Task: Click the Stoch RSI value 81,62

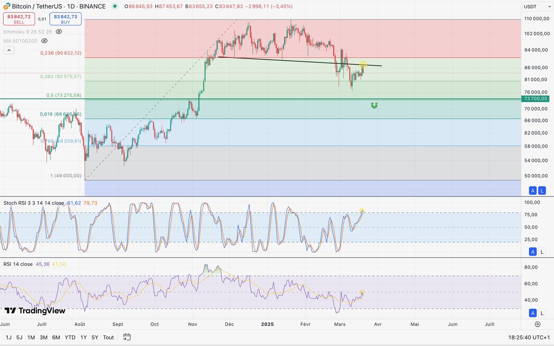Action: click(74, 203)
